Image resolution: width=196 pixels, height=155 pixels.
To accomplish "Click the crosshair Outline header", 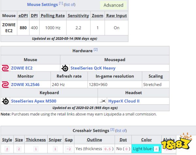I will [94, 140].
